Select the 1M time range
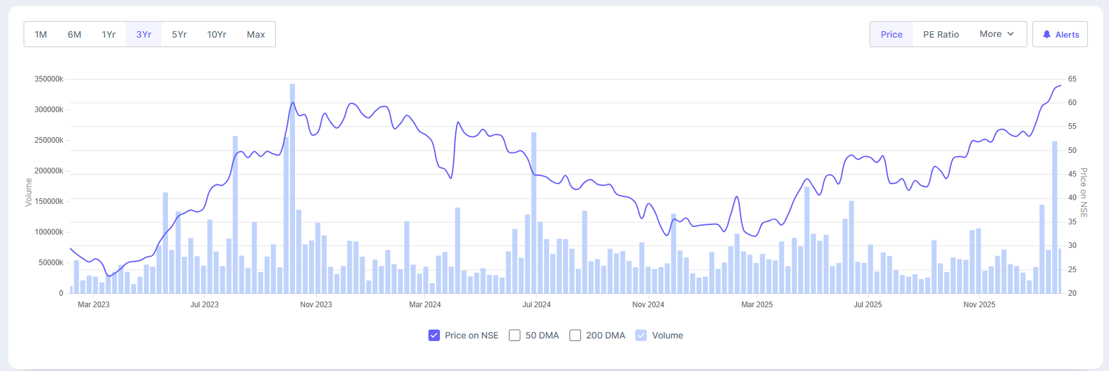The height and width of the screenshot is (371, 1109). [x=41, y=34]
